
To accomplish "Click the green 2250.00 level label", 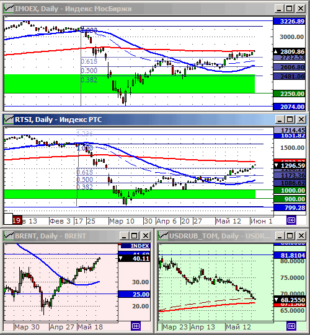I will coord(290,94).
